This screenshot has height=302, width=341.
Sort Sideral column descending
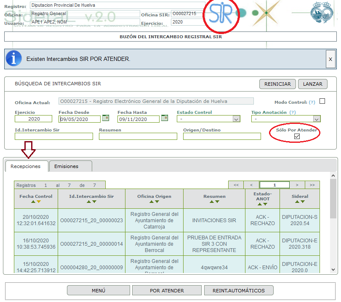click(303, 202)
